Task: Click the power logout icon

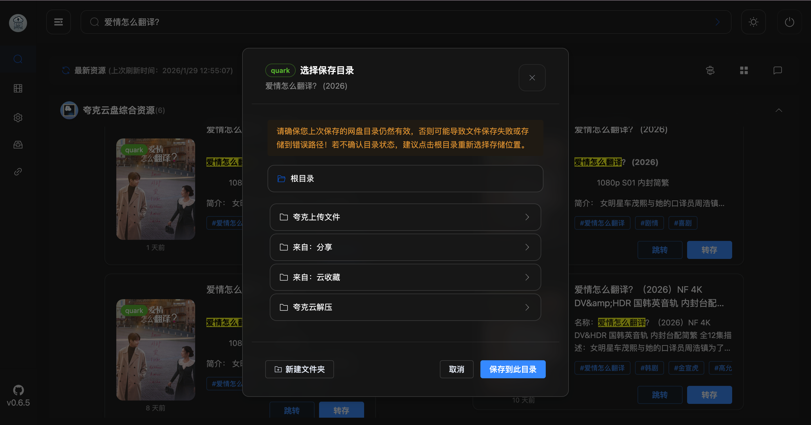Action: (x=789, y=22)
